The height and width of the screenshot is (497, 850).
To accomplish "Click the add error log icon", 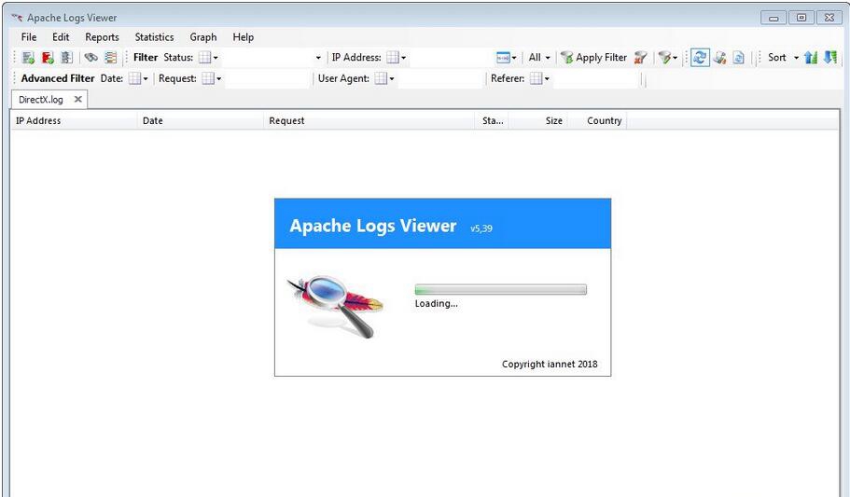I will click(48, 58).
